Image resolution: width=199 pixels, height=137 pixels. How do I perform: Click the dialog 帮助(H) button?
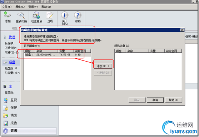click(174, 100)
